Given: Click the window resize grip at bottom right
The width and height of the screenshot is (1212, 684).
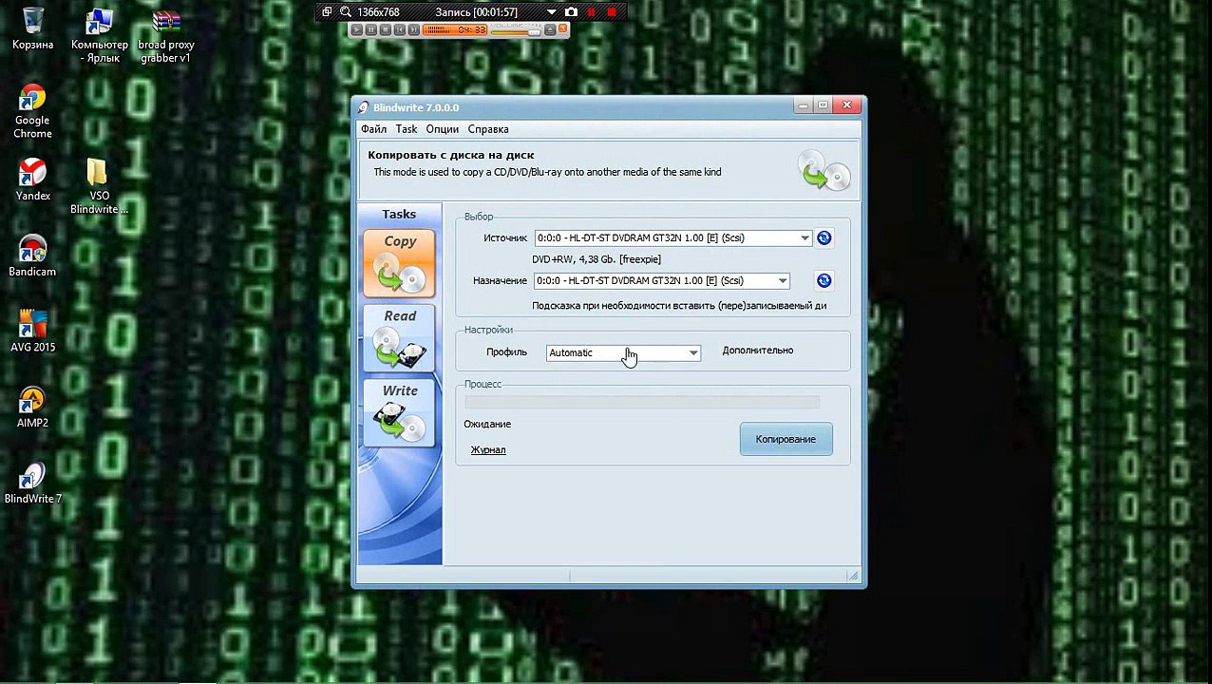Looking at the screenshot, I should point(853,576).
